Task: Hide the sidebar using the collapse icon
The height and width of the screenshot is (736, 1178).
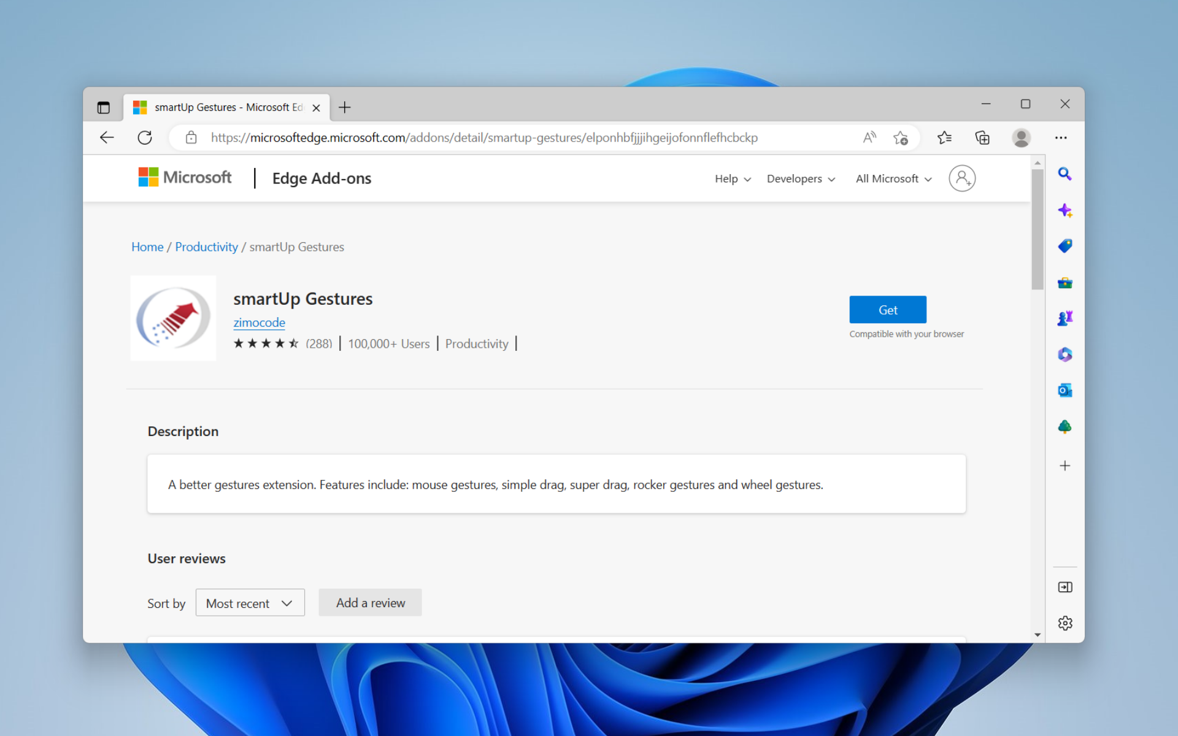Action: click(1065, 588)
